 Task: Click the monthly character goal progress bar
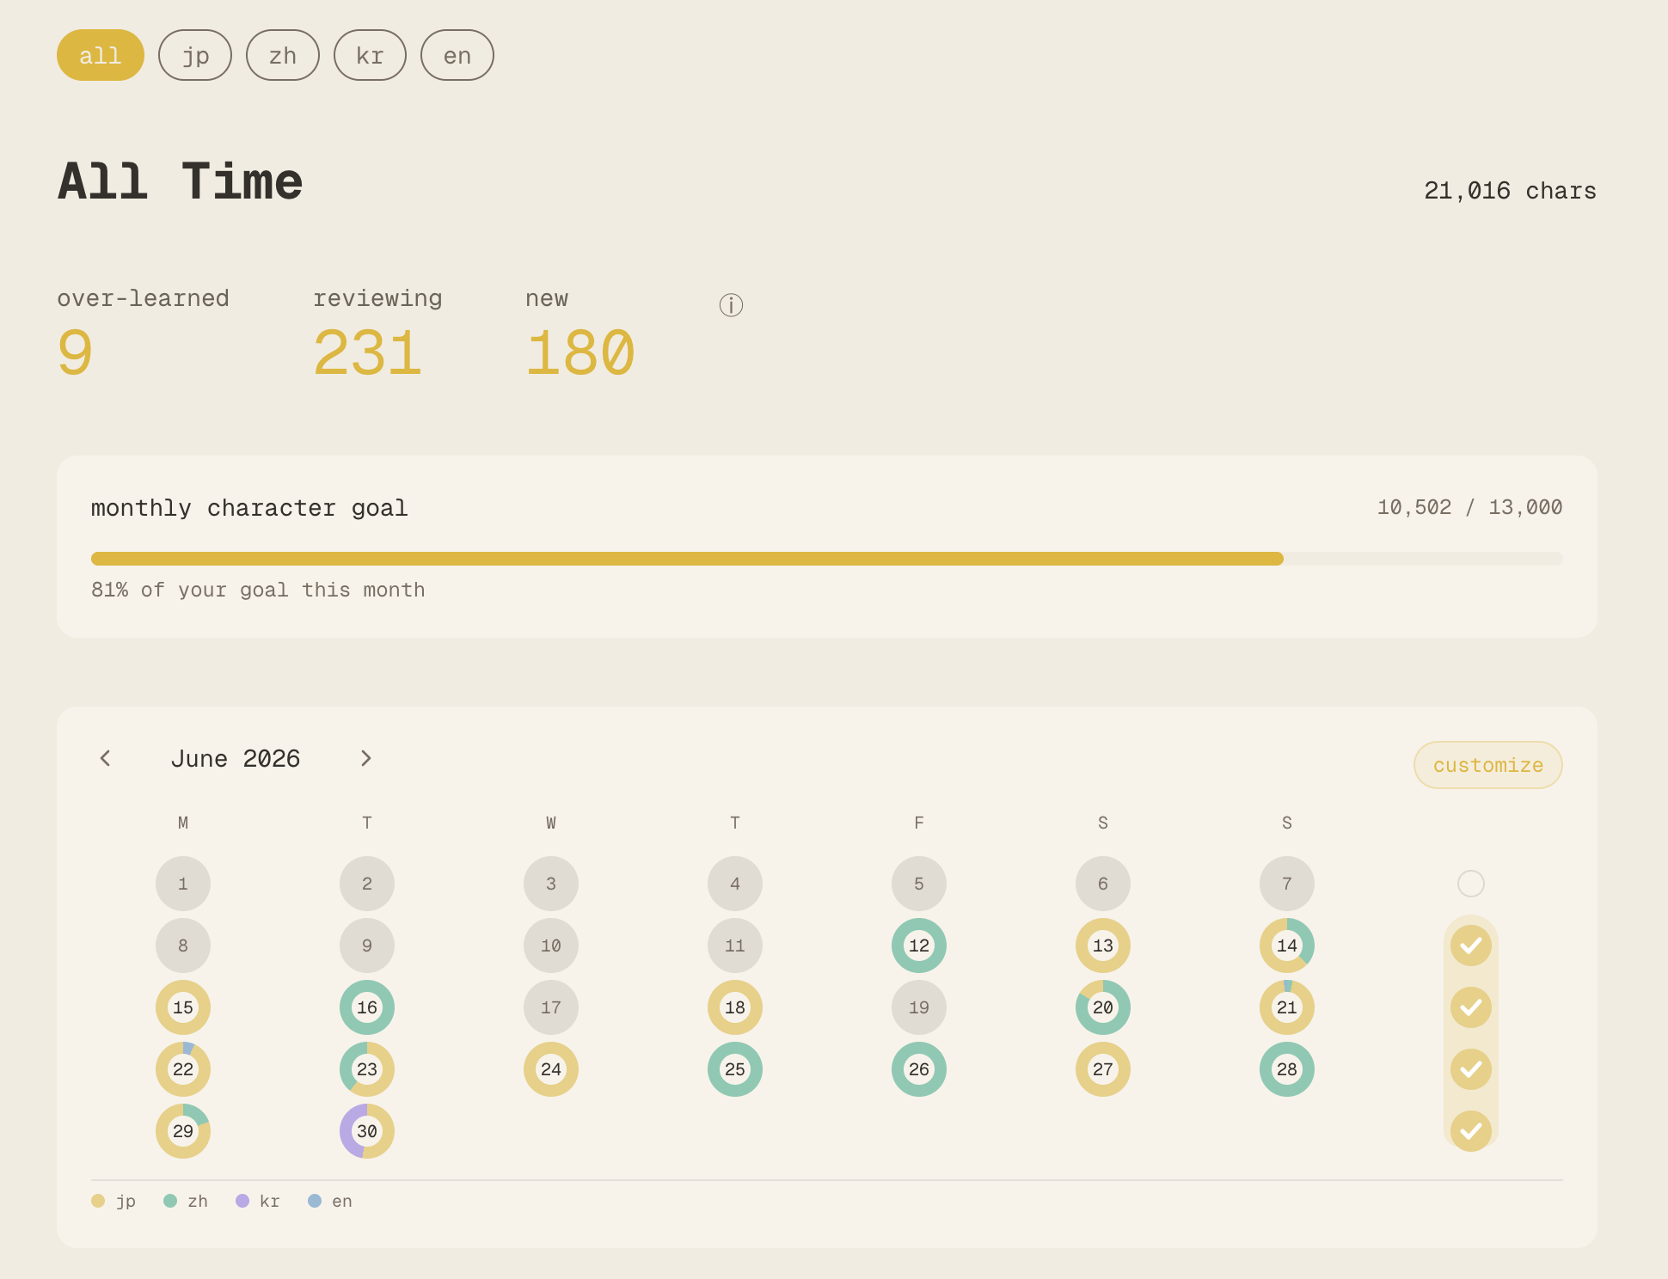point(827,559)
